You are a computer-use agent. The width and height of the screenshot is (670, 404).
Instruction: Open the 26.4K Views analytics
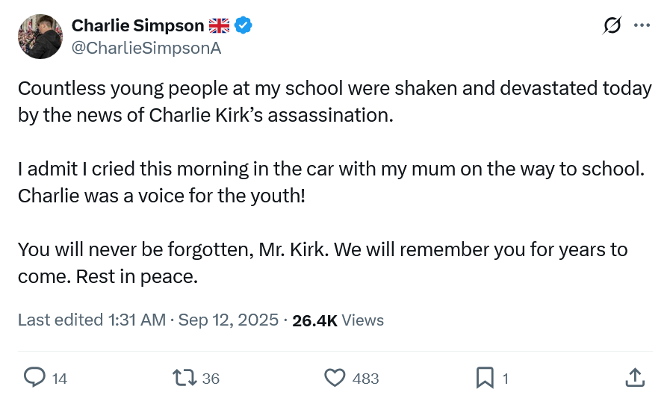(338, 320)
